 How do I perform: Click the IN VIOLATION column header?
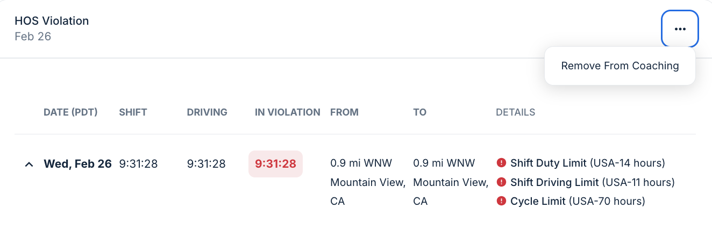[x=287, y=112]
